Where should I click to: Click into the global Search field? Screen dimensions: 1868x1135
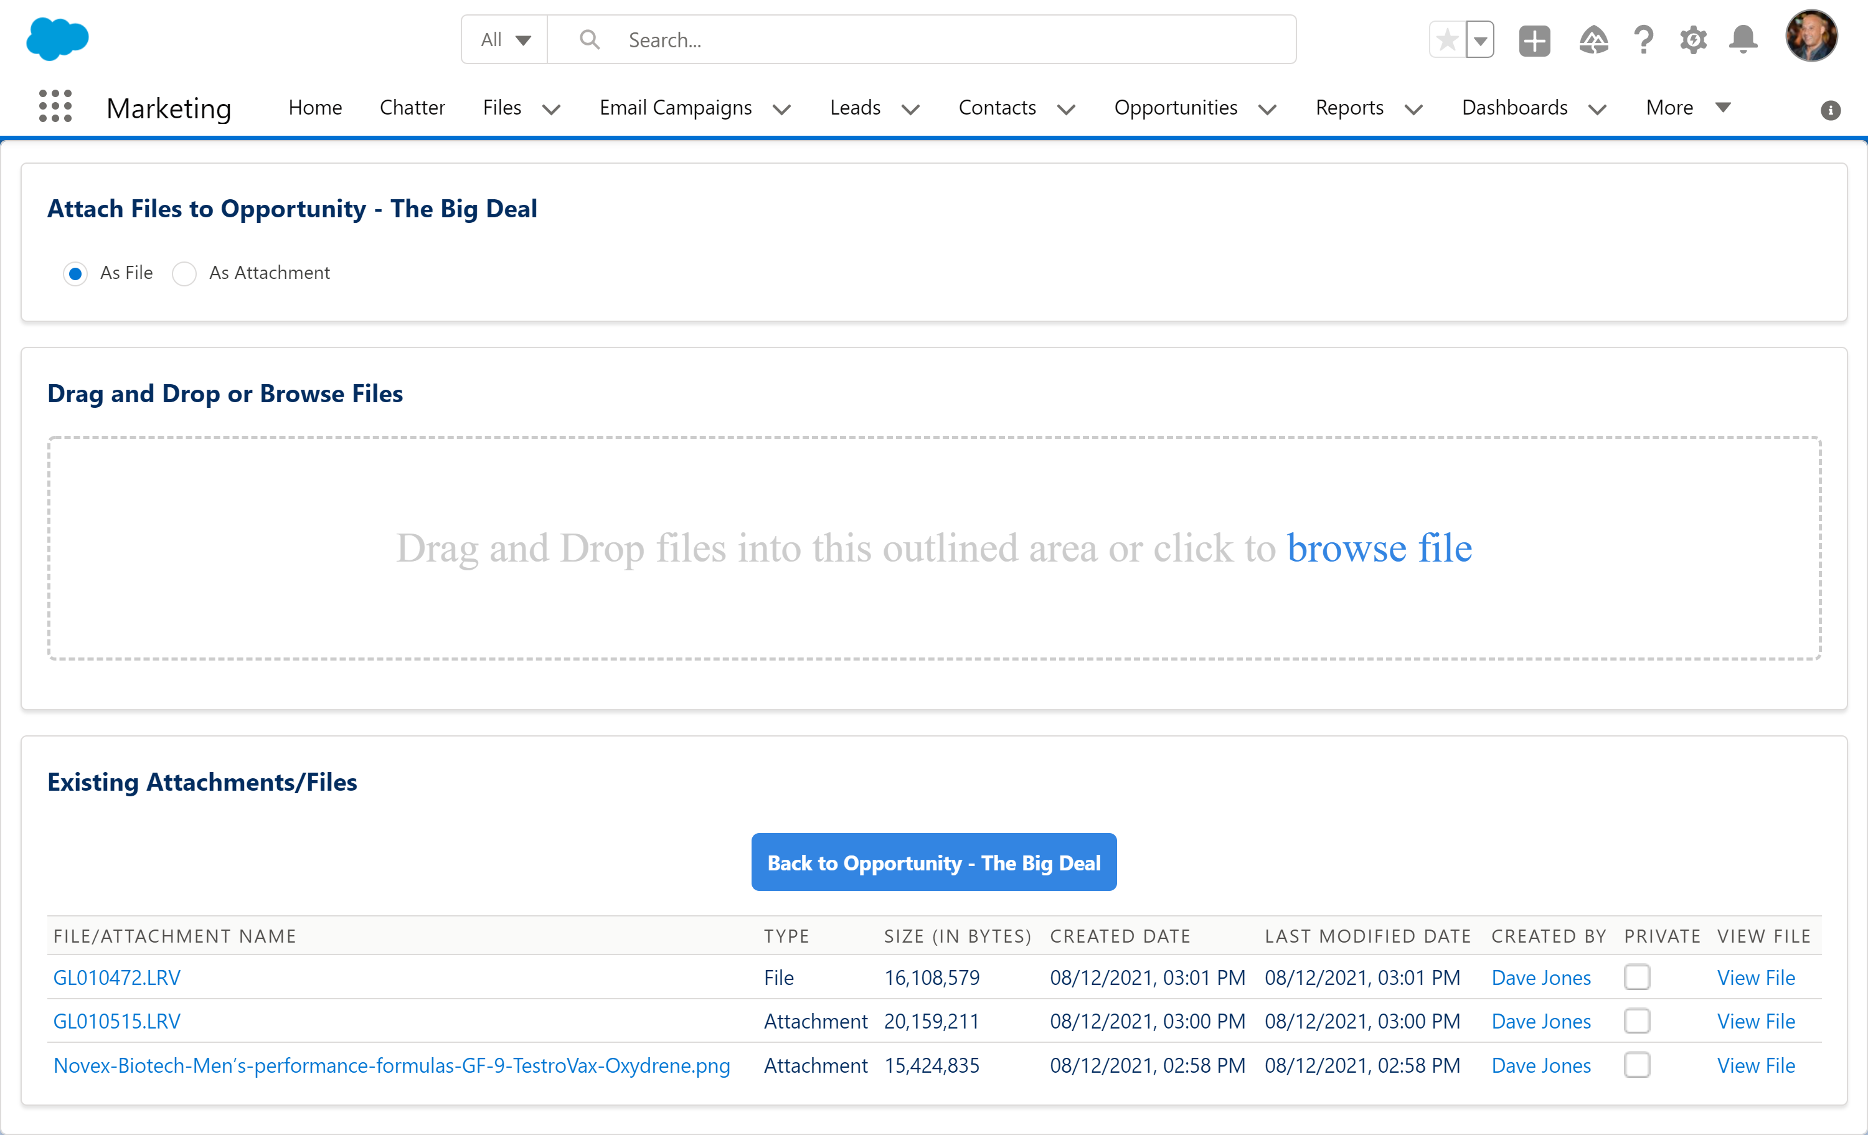pos(921,39)
